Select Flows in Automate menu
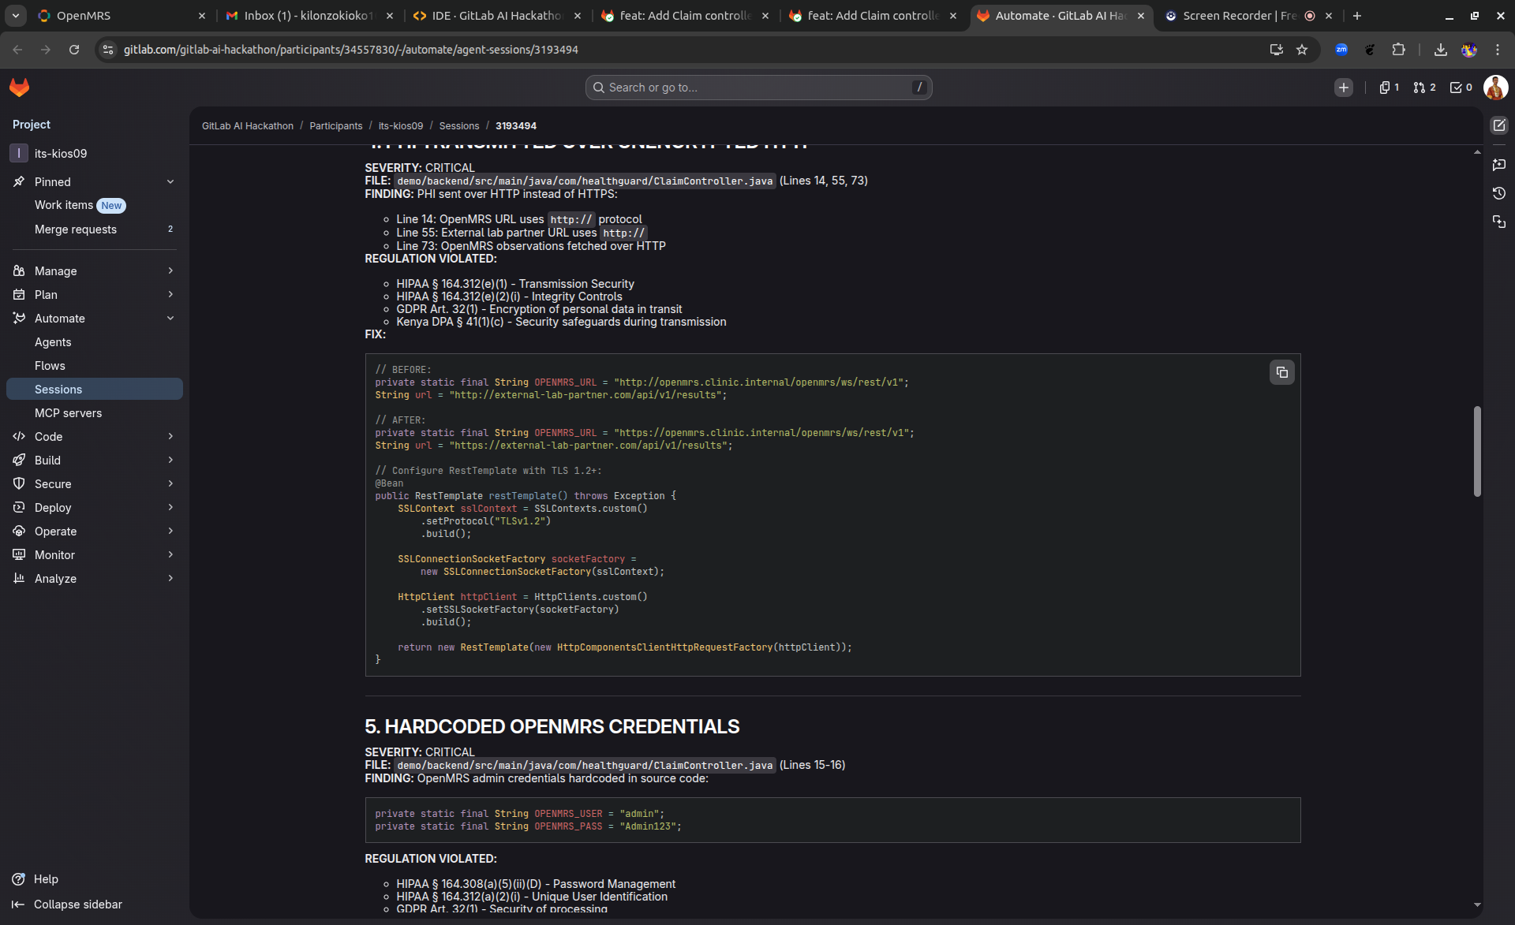The width and height of the screenshot is (1515, 925). tap(50, 366)
